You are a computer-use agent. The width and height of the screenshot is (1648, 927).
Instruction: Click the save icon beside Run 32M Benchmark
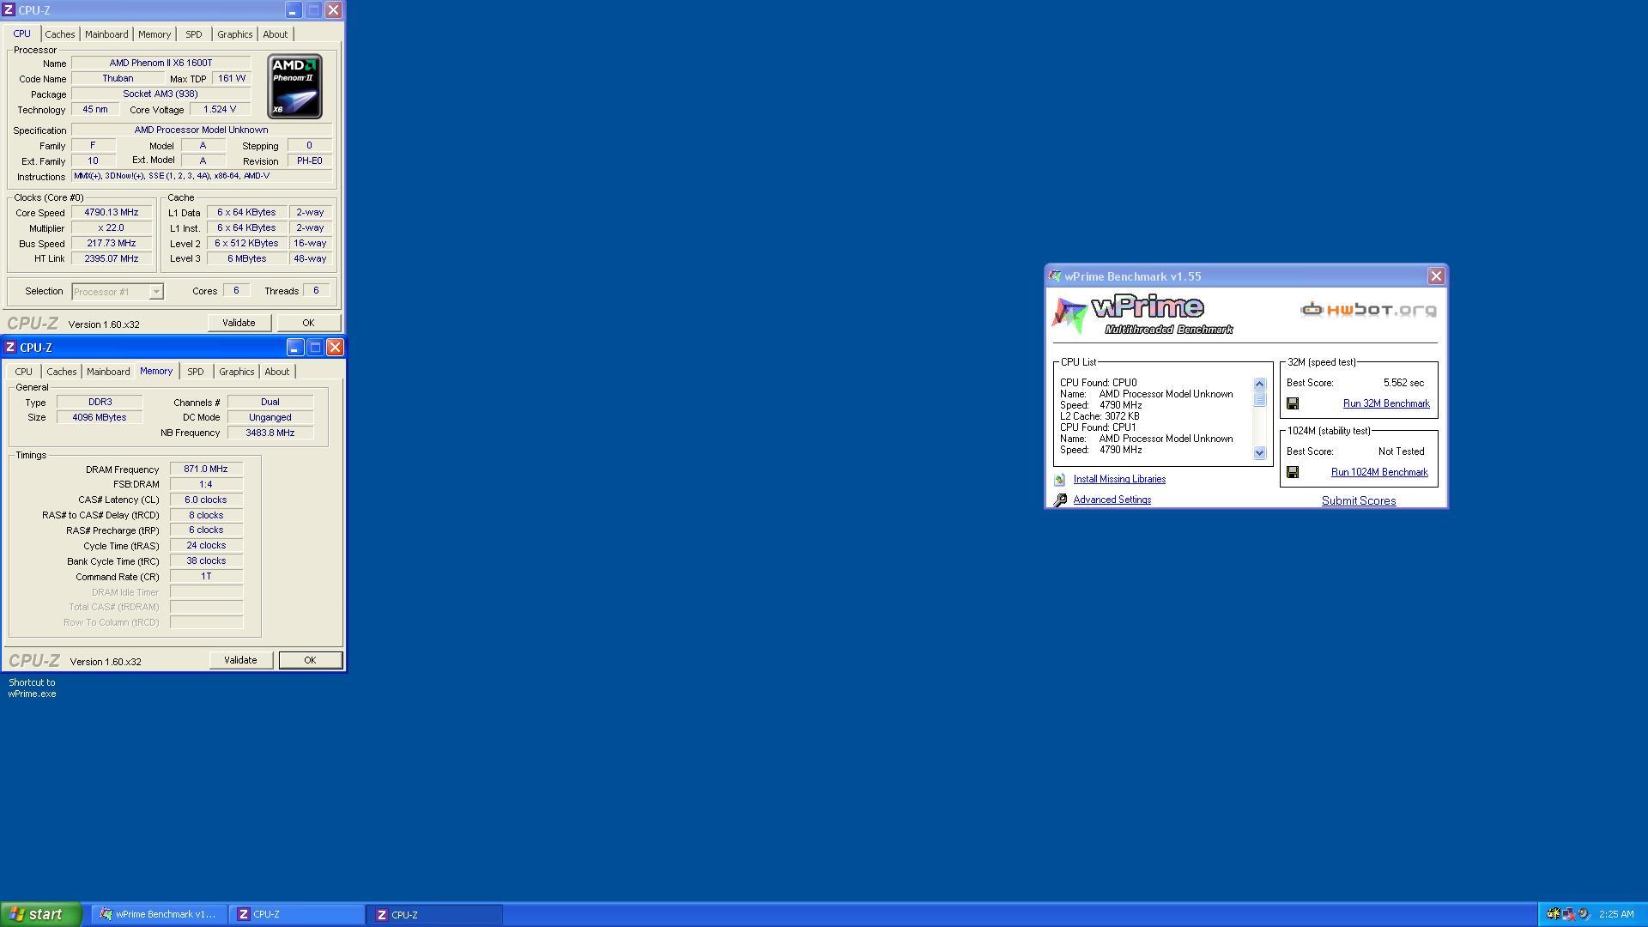[1293, 403]
